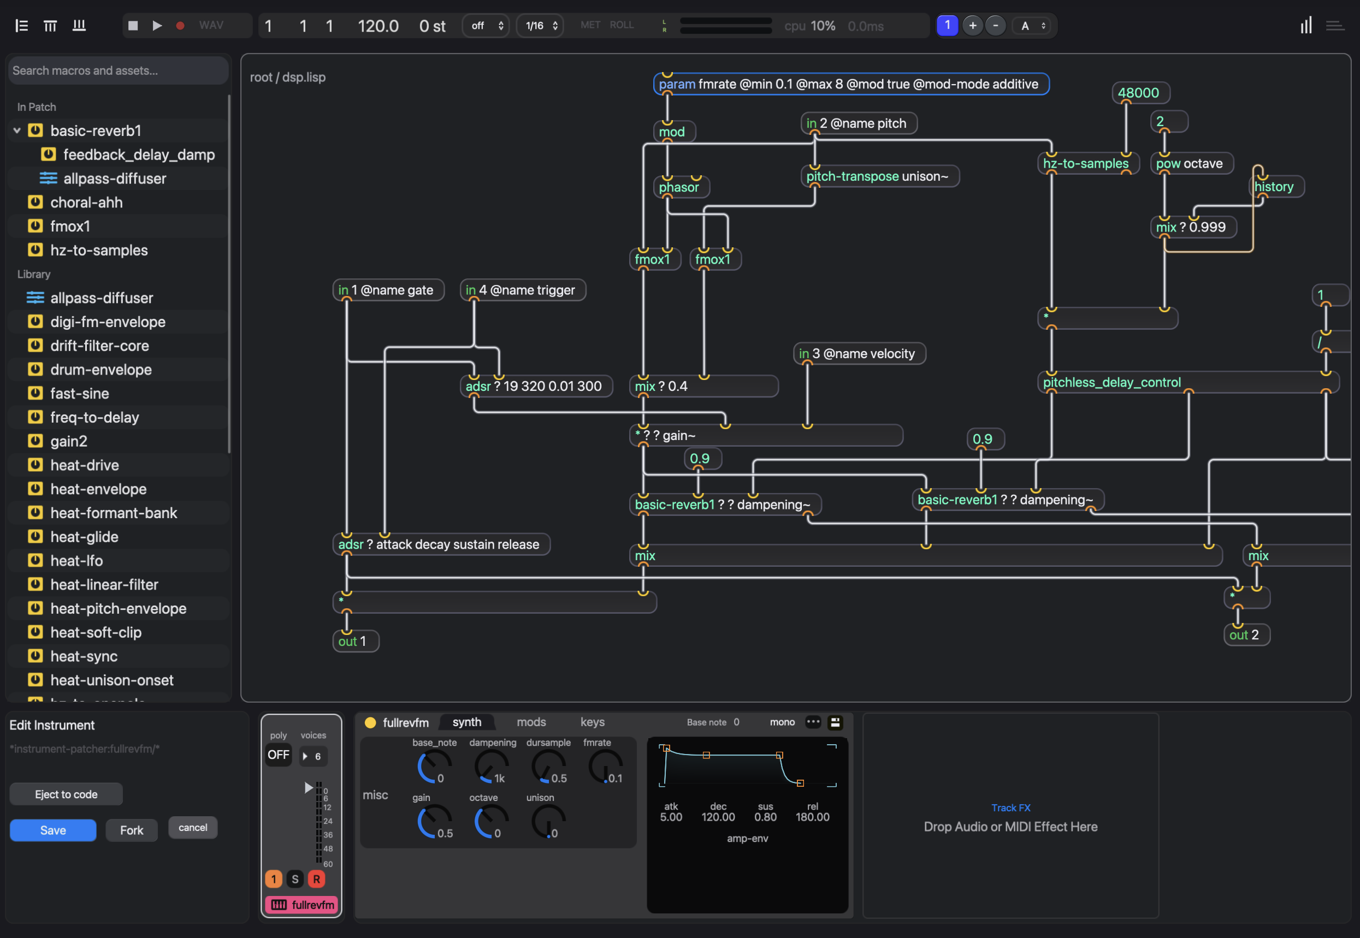Click the hz-to-samples macro icon in the patch list
Image resolution: width=1360 pixels, height=938 pixels.
[x=36, y=250]
